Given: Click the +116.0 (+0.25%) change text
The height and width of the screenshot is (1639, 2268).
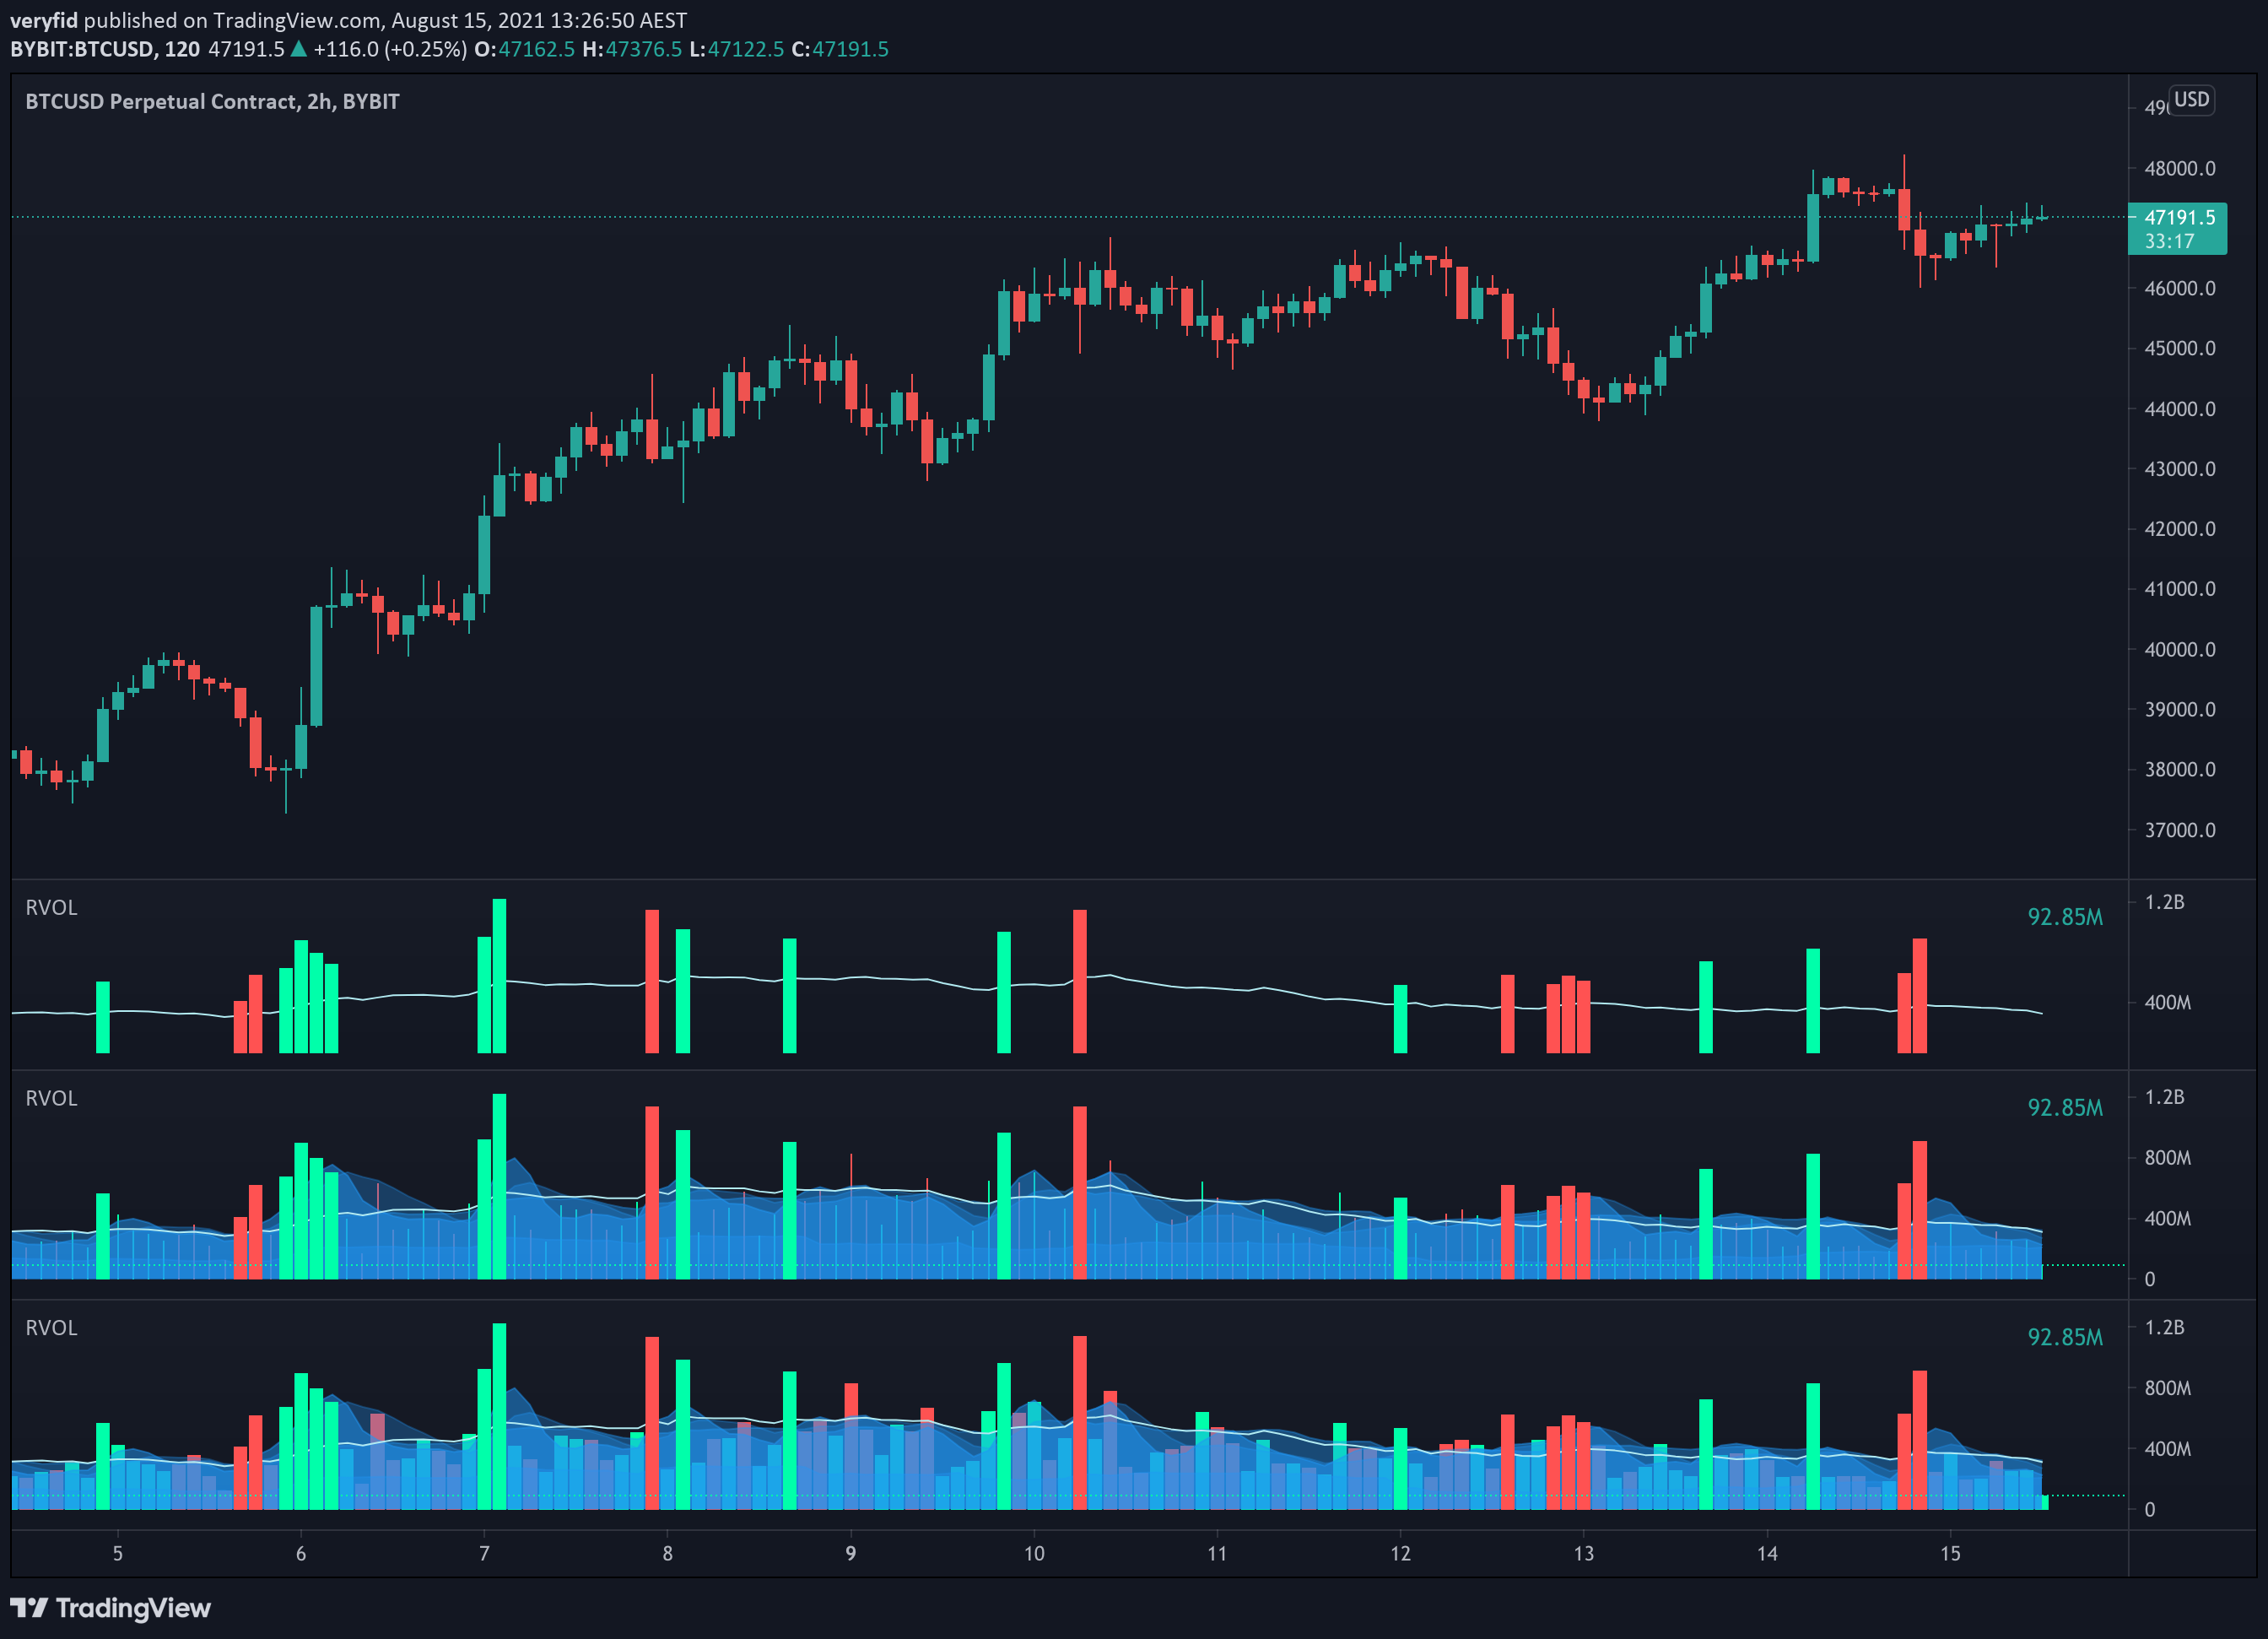Looking at the screenshot, I should 390,49.
